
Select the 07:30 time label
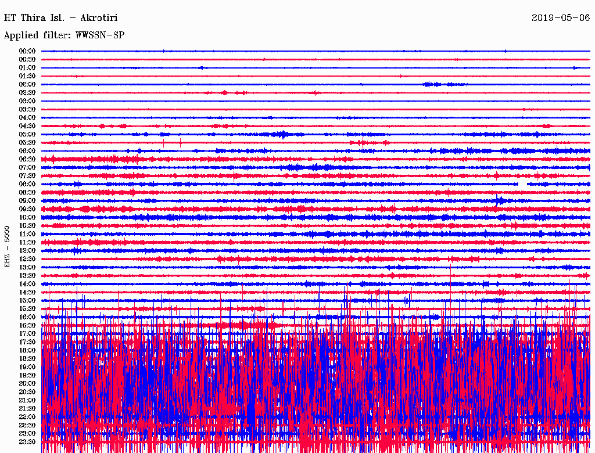coord(27,175)
